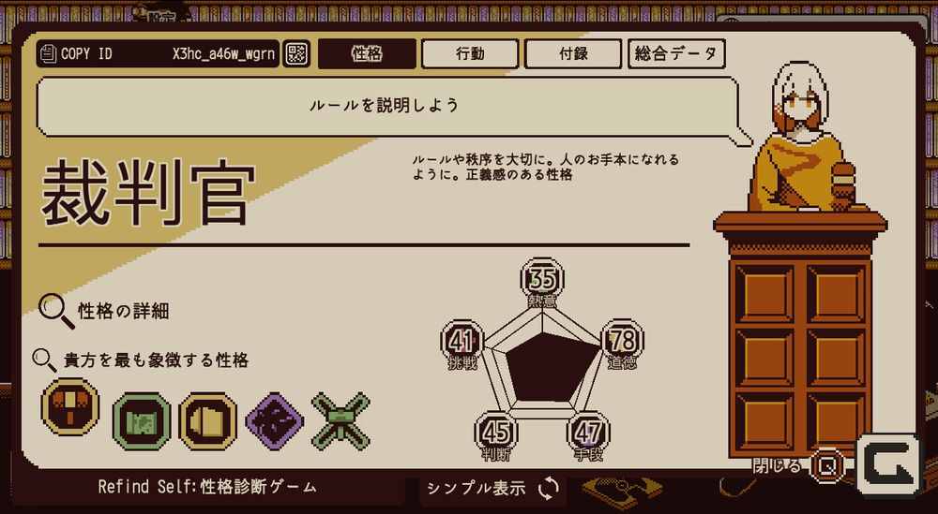Select the tan hand personality badge
This screenshot has height=514, width=938.
[x=207, y=421]
